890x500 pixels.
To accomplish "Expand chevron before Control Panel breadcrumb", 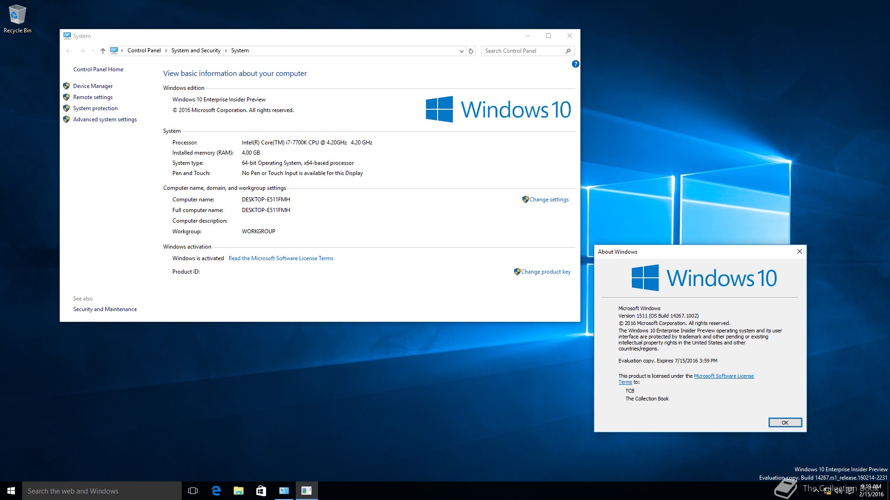I will click(122, 50).
